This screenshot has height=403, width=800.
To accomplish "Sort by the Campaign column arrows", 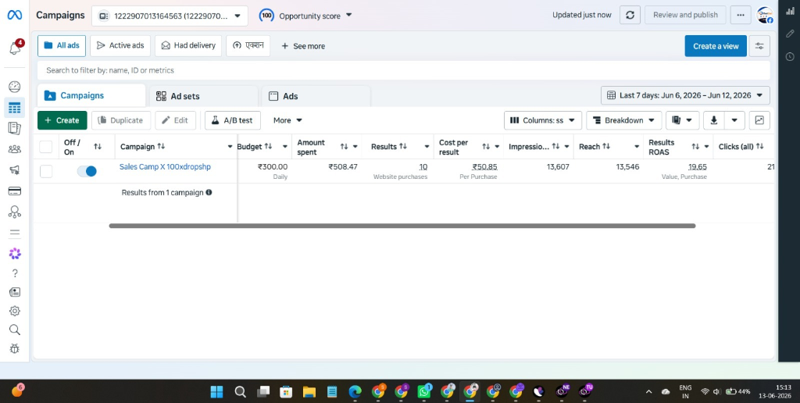I will [161, 146].
